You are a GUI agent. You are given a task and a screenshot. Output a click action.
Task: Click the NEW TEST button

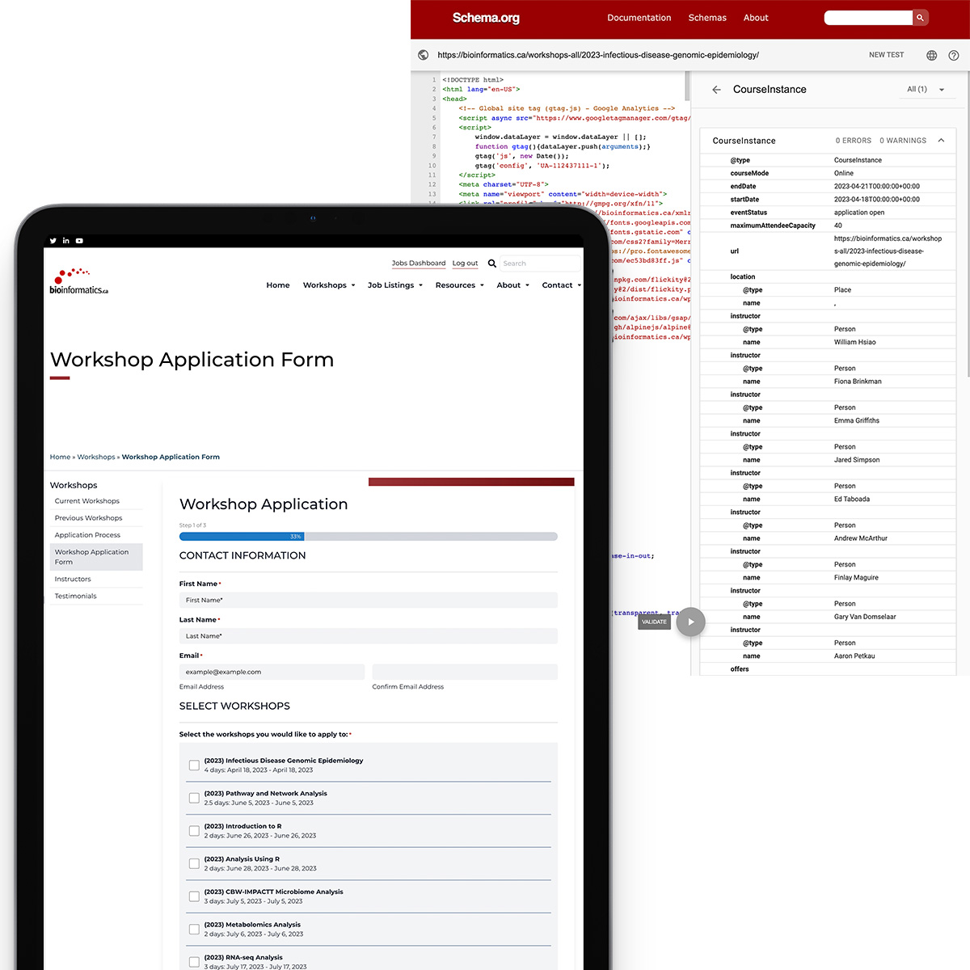[x=886, y=55]
